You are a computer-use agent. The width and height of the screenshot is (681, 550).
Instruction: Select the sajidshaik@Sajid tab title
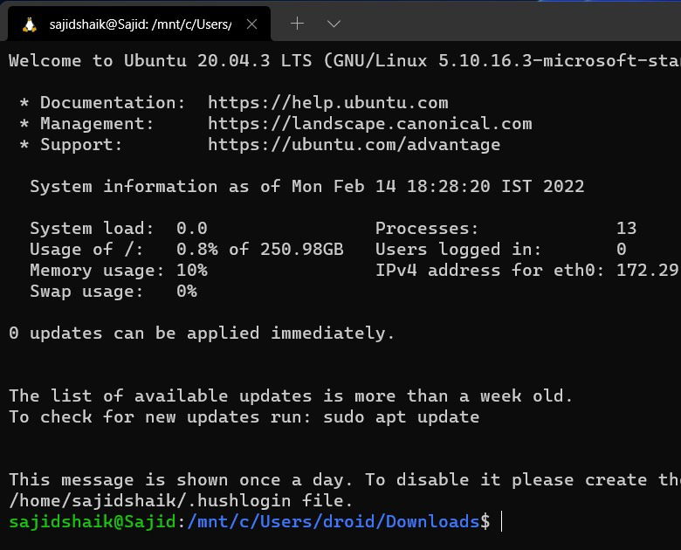point(141,24)
